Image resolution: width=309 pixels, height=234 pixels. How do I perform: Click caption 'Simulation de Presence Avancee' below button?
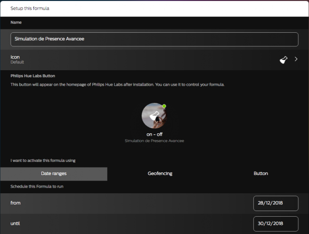154,141
